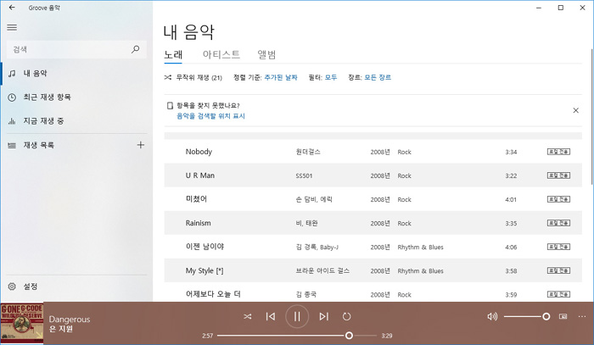594x345 pixels.
Task: Start 무작위 재생 (21) shuffle all
Action: click(x=193, y=77)
